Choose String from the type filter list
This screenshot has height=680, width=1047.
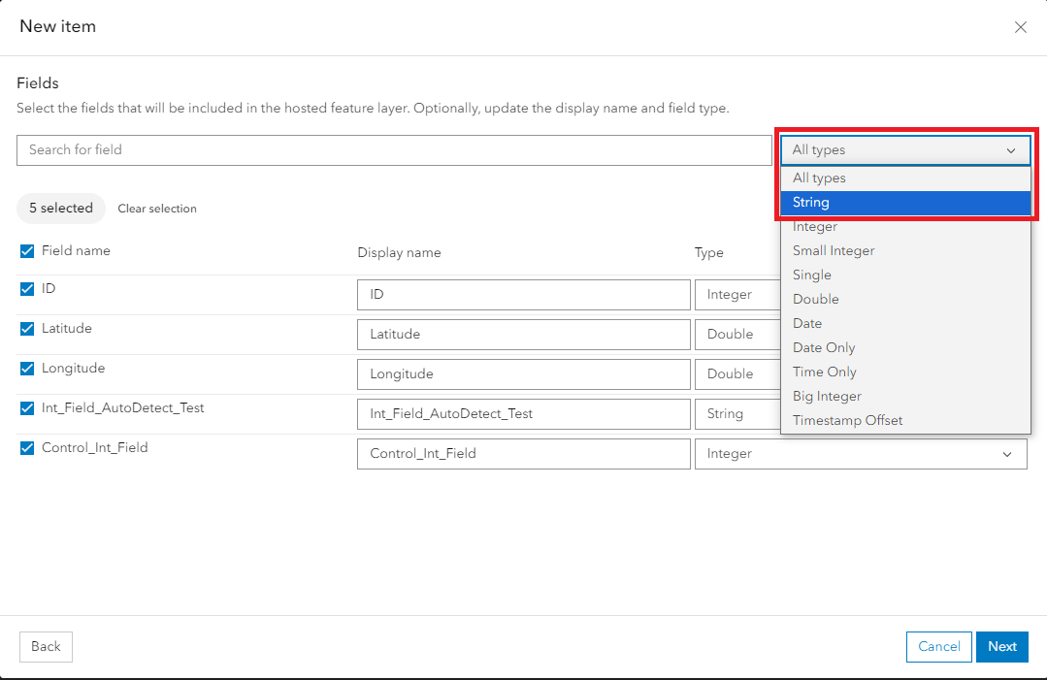pos(905,203)
